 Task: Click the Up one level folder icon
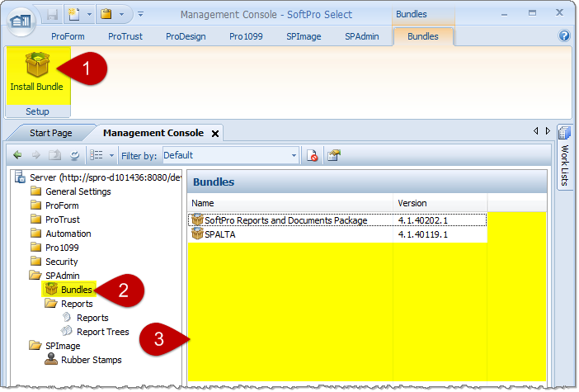point(55,155)
